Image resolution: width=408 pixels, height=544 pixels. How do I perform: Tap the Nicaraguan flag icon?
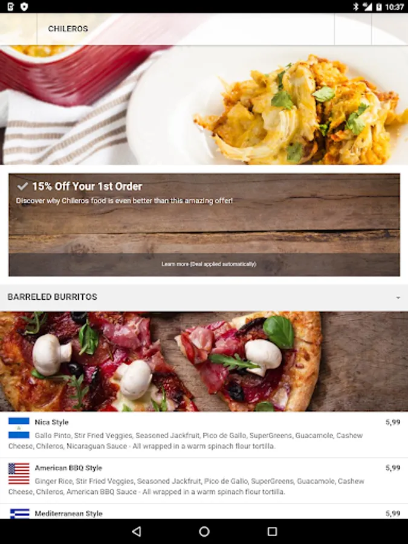pos(19,428)
